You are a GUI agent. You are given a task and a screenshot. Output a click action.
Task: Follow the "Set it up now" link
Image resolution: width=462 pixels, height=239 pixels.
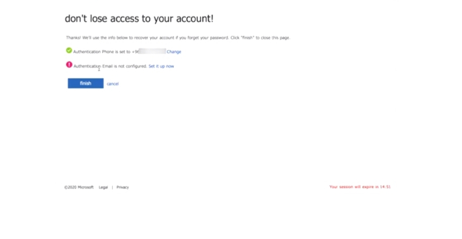pyautogui.click(x=161, y=66)
